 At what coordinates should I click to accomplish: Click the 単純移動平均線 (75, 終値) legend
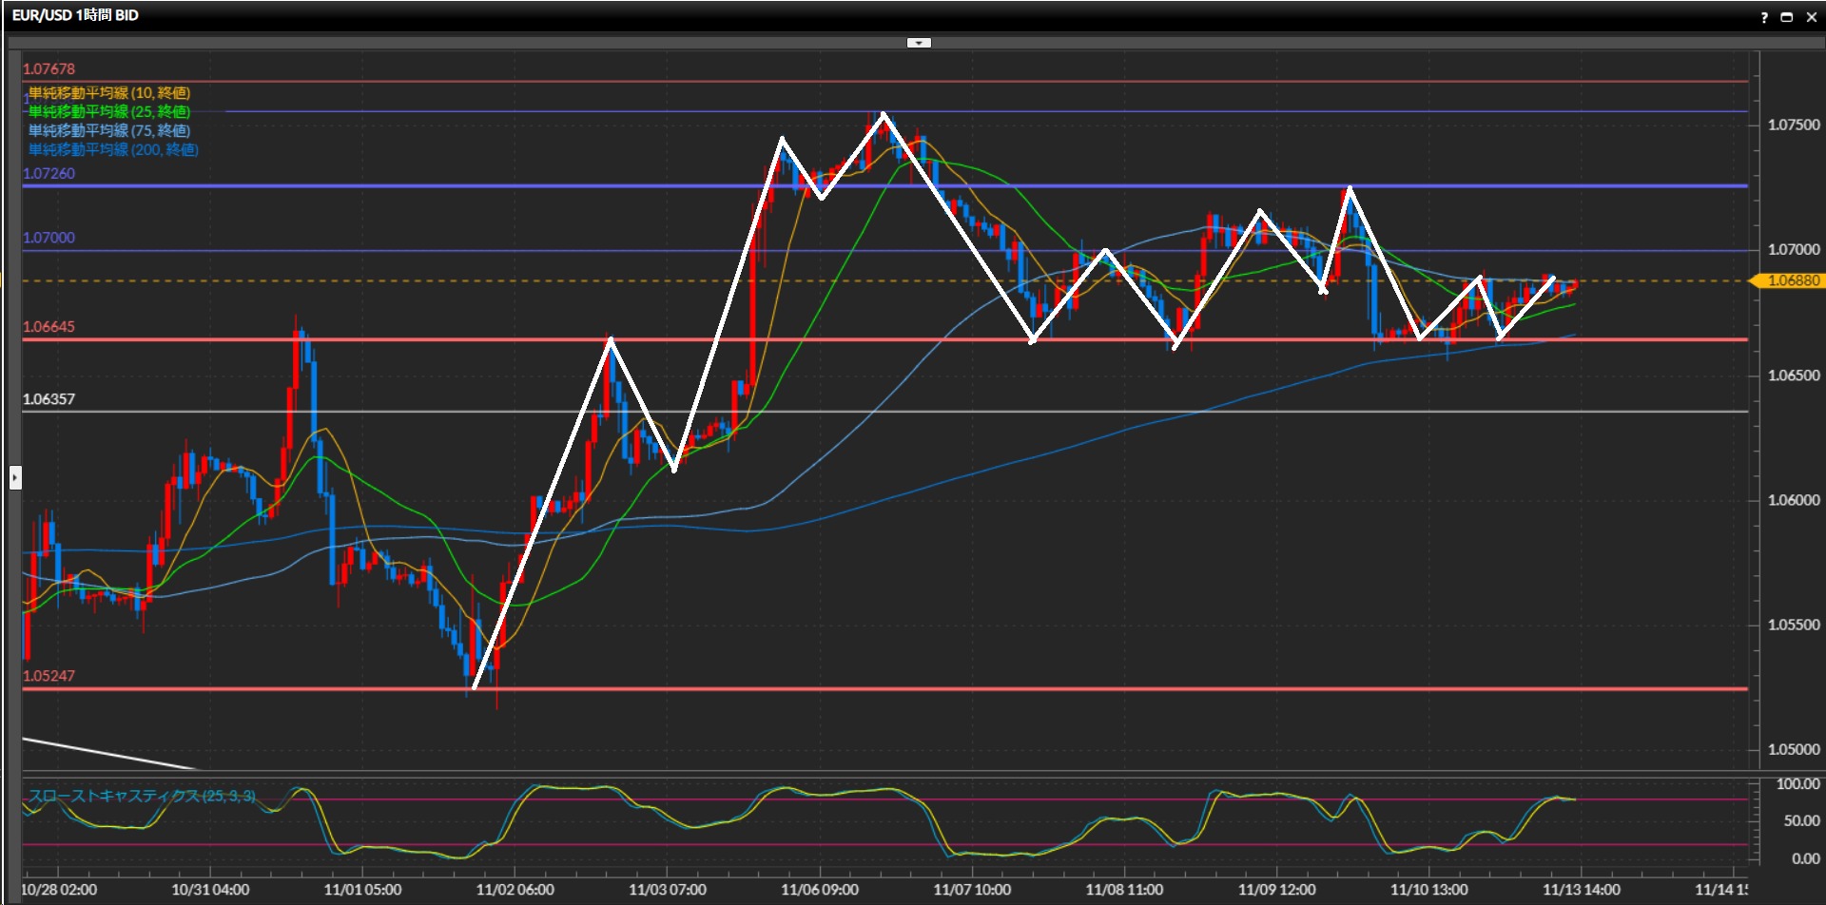[x=108, y=131]
